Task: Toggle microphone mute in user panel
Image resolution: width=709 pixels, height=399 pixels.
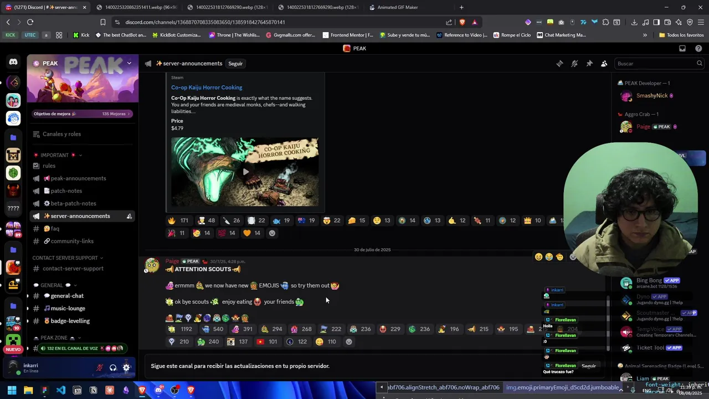Action: pos(100,367)
